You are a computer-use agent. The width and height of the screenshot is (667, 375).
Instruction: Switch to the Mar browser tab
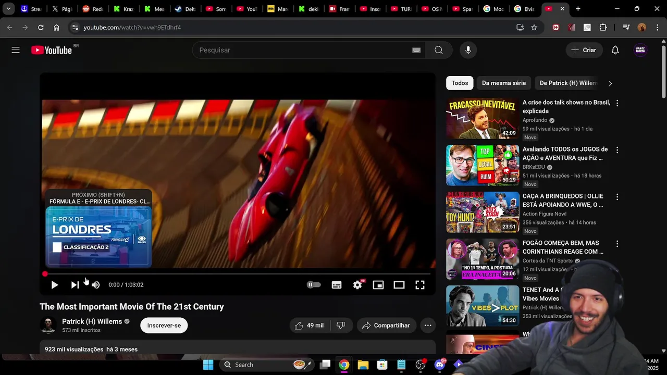[x=277, y=9]
